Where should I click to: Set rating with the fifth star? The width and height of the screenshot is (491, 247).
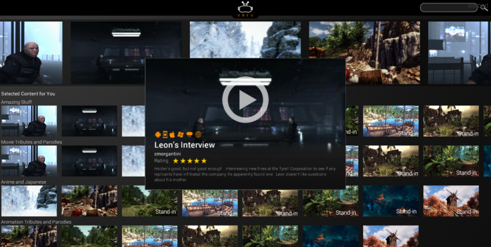coord(204,161)
